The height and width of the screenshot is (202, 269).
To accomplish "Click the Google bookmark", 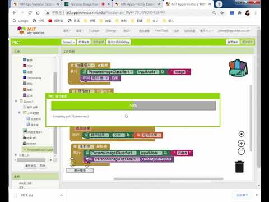I will (x=21, y=21).
